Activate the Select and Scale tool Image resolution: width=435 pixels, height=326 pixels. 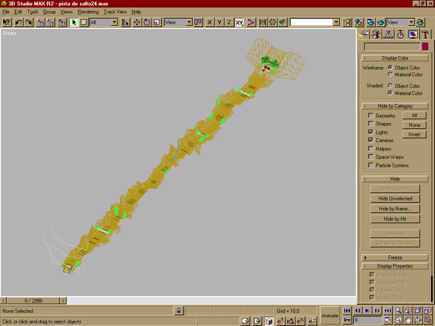(x=157, y=22)
